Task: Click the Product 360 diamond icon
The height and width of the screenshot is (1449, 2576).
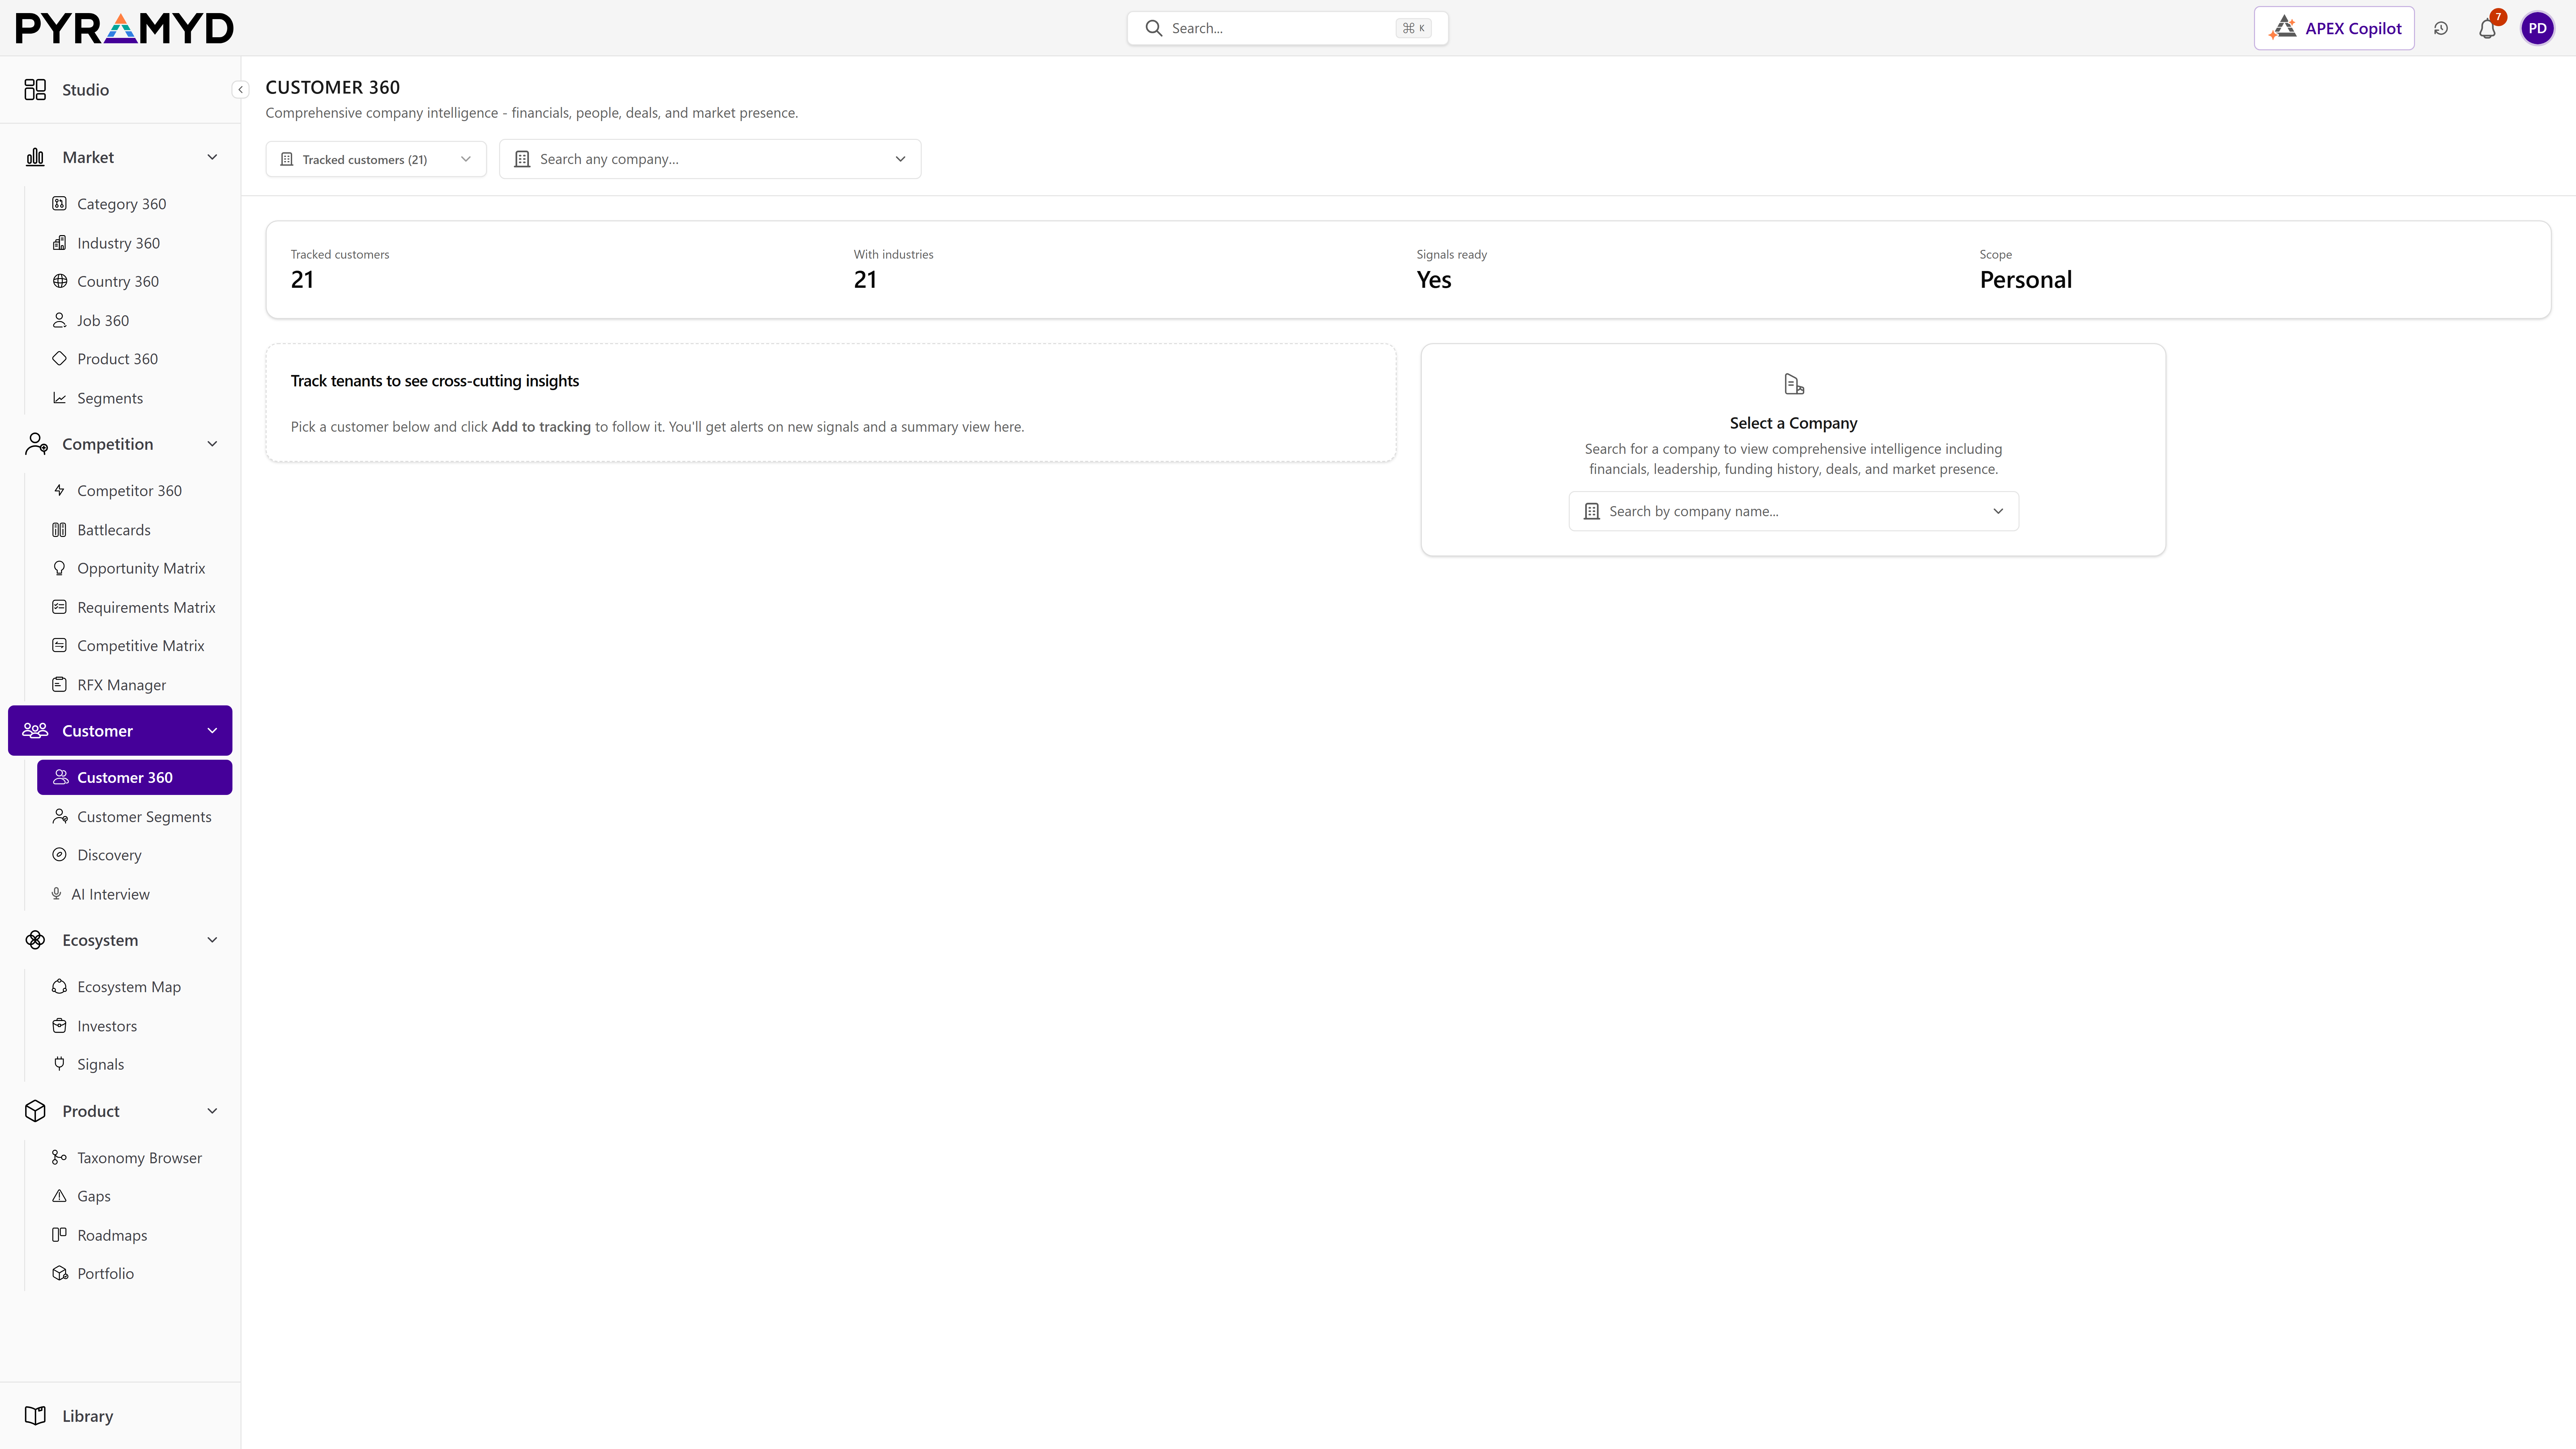Action: (60, 359)
